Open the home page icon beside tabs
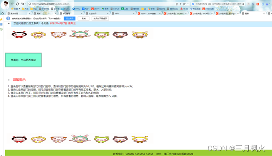The image size is (272, 156). (3, 13)
